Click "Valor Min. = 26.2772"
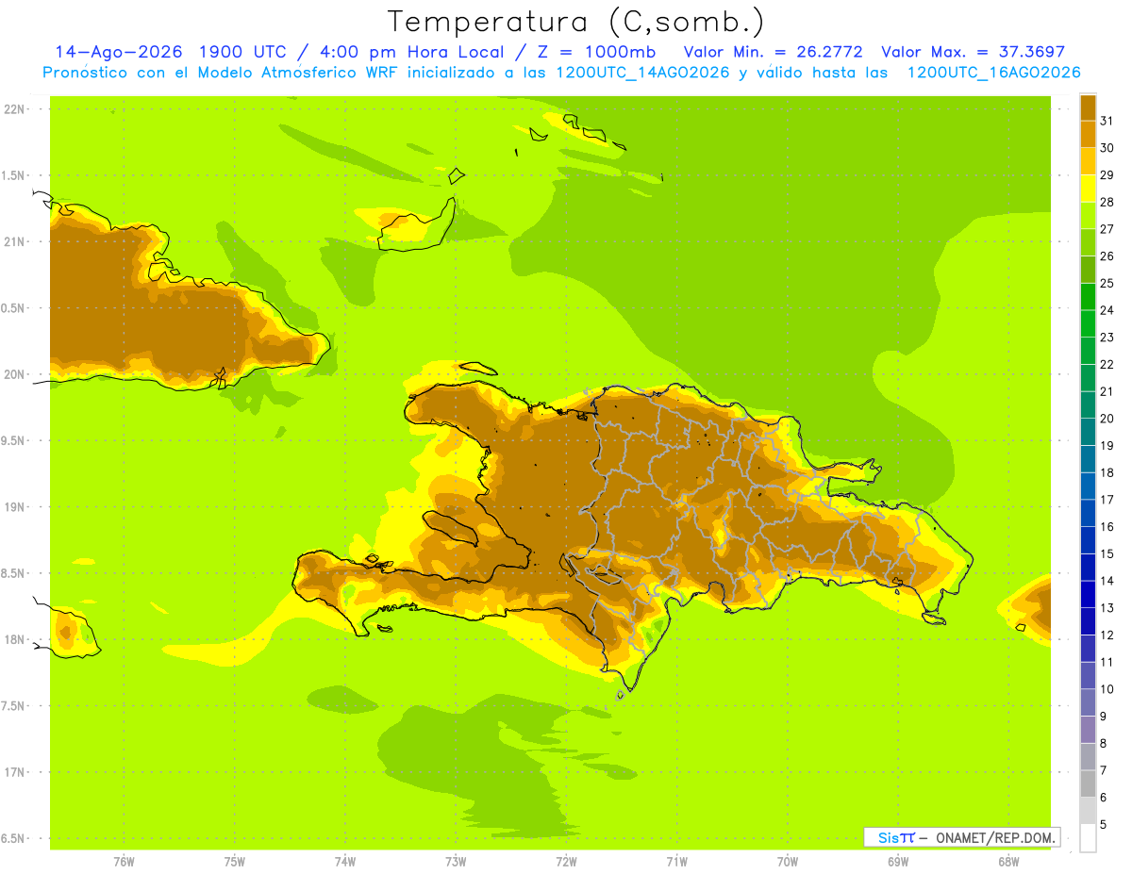Image resolution: width=1132 pixels, height=874 pixels. pyautogui.click(x=772, y=52)
